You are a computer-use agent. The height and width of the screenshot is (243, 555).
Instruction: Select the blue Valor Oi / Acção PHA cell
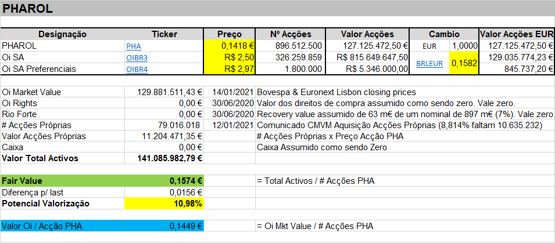tap(102, 226)
